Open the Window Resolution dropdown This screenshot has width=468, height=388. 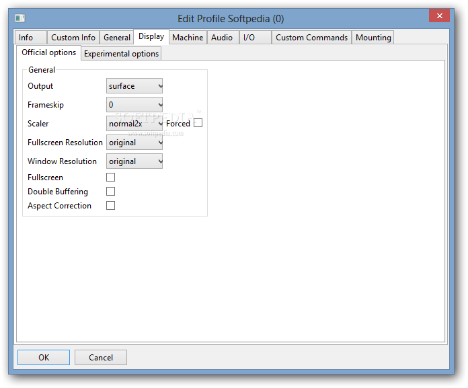[x=134, y=161]
